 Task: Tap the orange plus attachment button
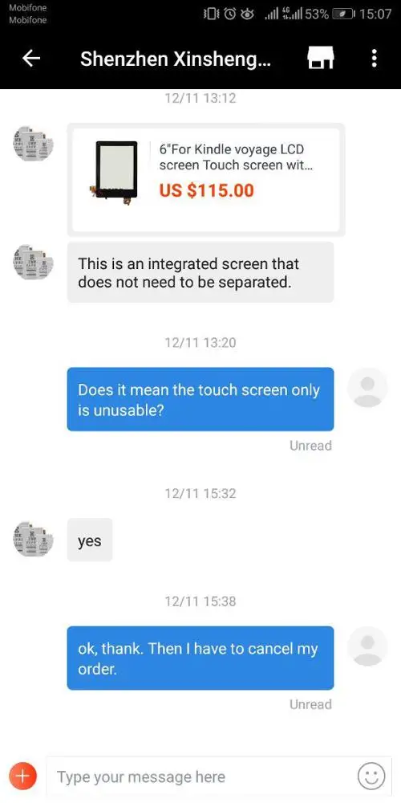(22, 776)
